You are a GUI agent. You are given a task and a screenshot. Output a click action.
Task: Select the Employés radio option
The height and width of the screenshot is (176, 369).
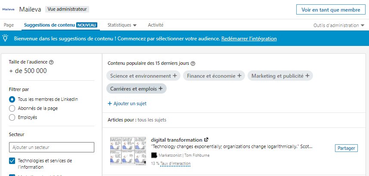click(12, 118)
